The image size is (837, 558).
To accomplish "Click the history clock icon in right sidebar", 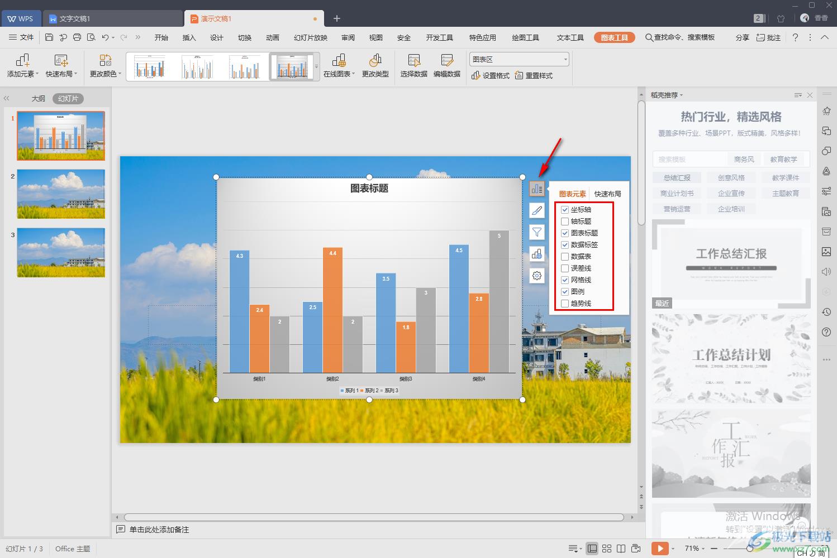I will pos(826,312).
